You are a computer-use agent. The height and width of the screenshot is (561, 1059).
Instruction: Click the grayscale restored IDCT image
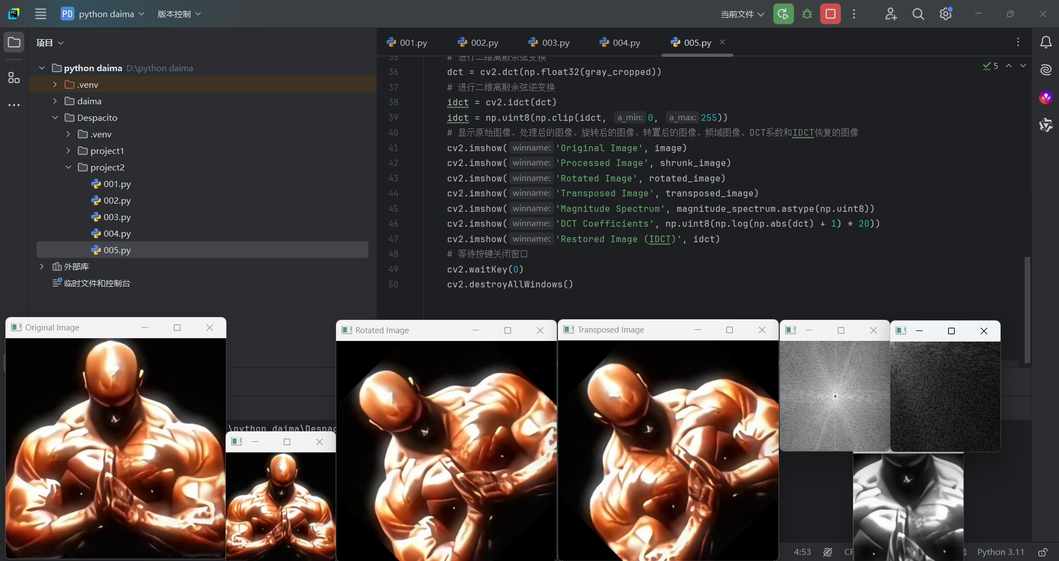908,506
